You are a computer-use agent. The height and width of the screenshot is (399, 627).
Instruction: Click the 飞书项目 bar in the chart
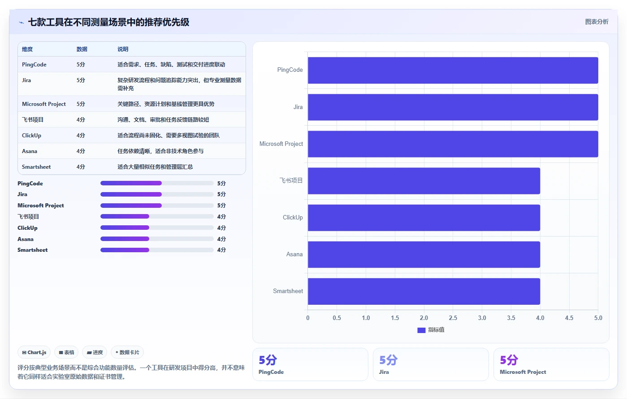(x=424, y=181)
